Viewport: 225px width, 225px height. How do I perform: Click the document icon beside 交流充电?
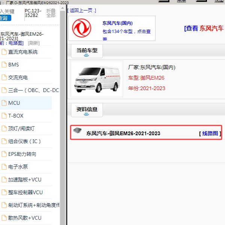[4, 77]
